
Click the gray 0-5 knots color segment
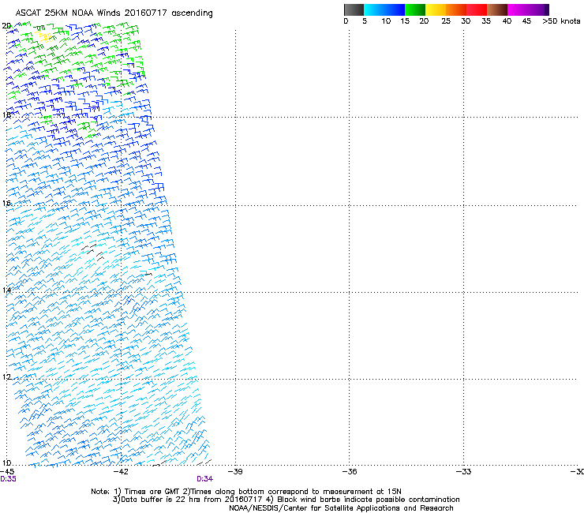pos(354,9)
